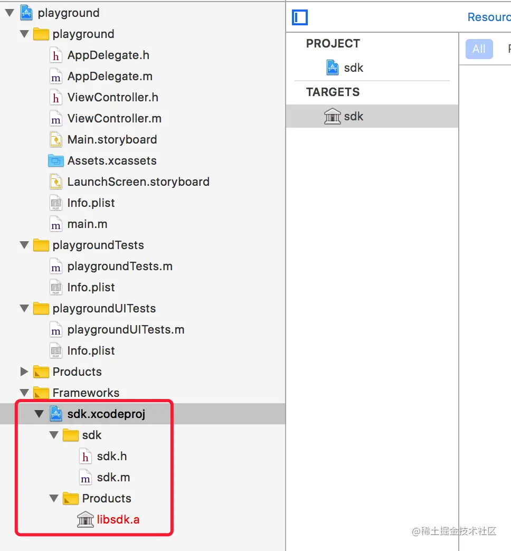
Task: Click the ViewController.h header icon
Action: click(x=56, y=97)
